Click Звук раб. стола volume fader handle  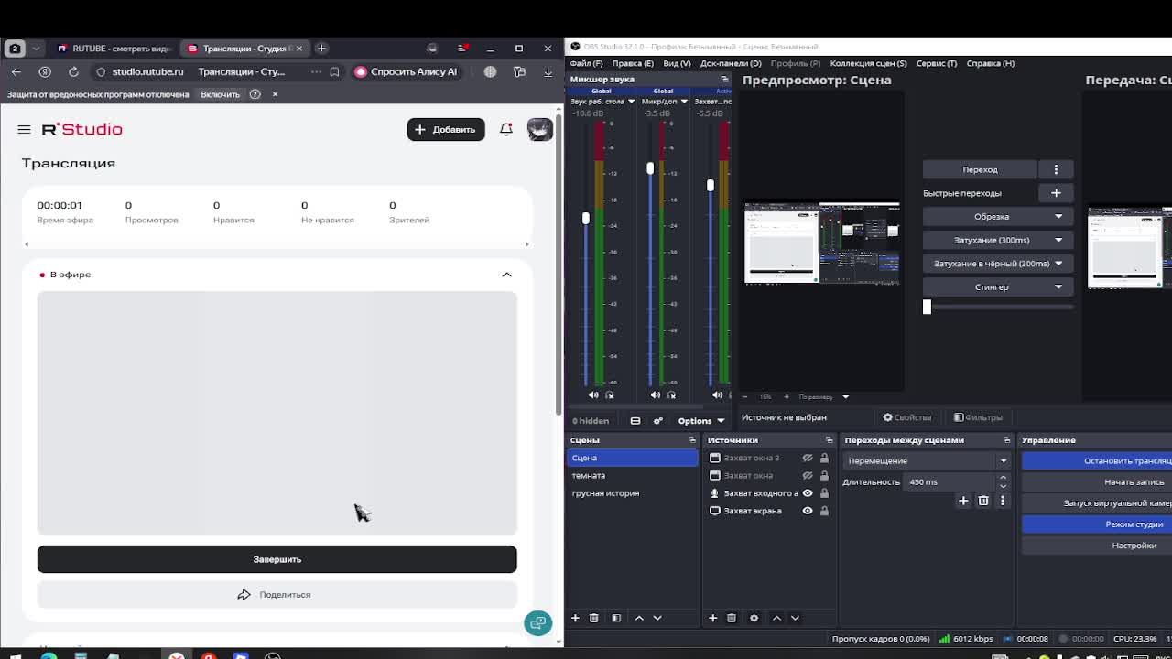(586, 218)
